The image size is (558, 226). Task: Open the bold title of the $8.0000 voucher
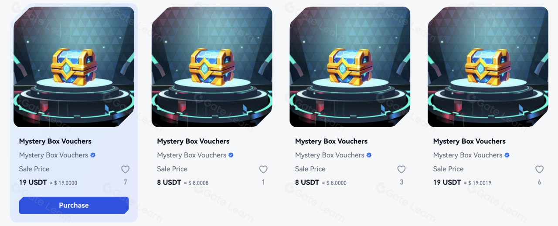[331, 141]
